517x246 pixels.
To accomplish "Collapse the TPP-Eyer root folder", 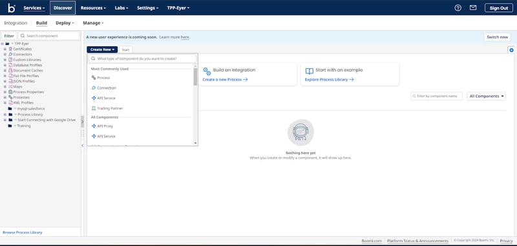I will tap(3, 44).
